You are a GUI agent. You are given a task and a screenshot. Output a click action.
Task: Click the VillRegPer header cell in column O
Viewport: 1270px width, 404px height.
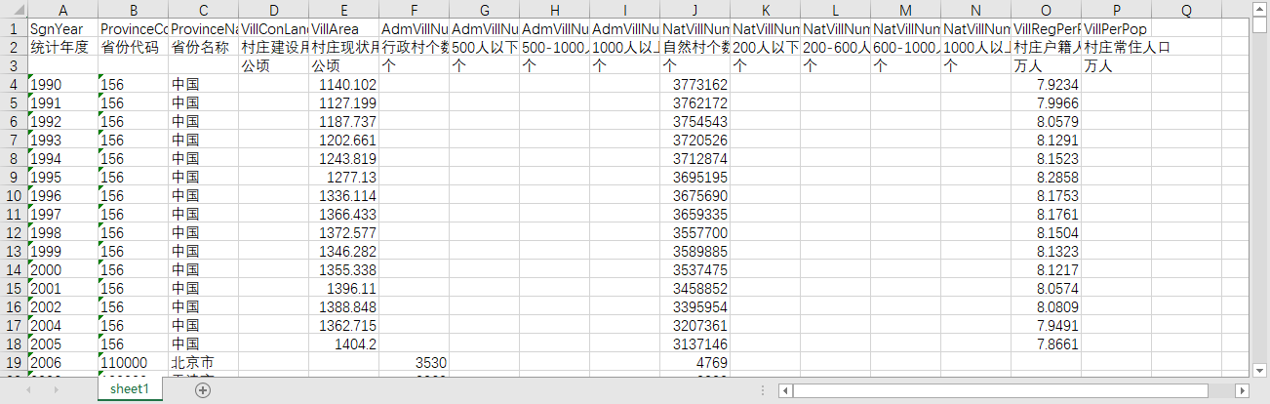pos(1046,28)
